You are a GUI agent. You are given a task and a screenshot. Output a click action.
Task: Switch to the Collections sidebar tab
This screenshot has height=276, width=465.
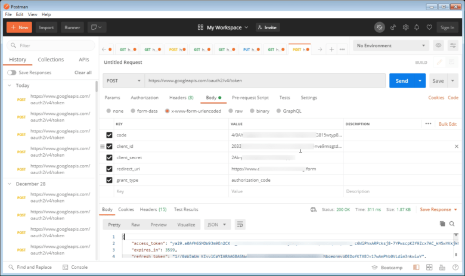tap(51, 59)
